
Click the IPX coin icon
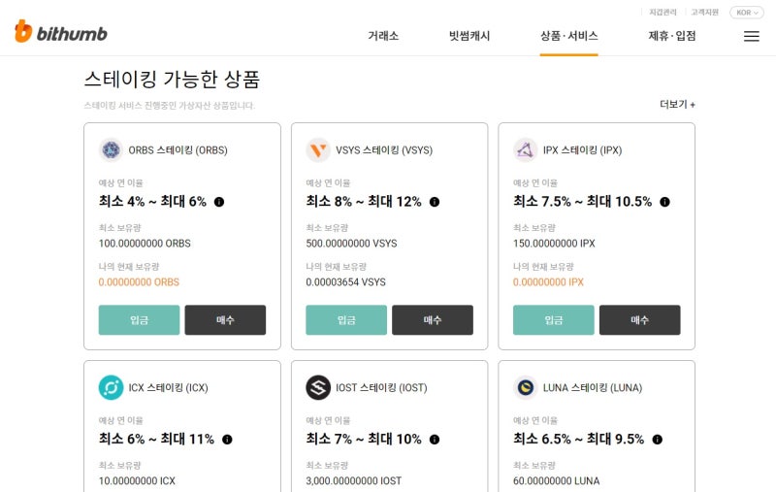525,150
